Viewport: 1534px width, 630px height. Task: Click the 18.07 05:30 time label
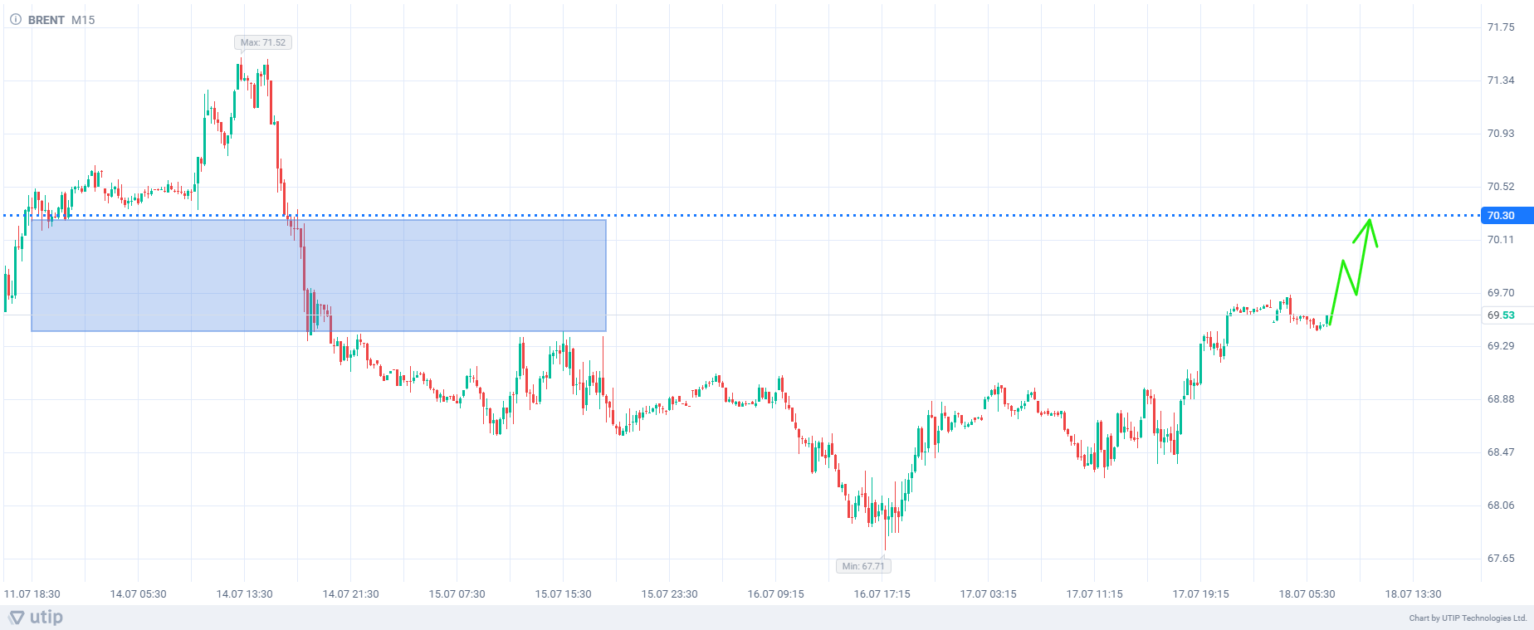pyautogui.click(x=1307, y=594)
